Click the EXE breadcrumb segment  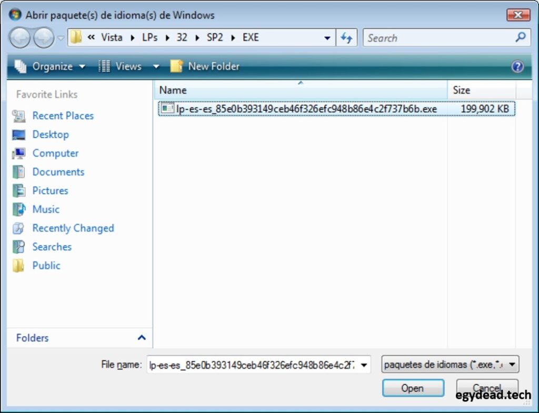point(251,37)
